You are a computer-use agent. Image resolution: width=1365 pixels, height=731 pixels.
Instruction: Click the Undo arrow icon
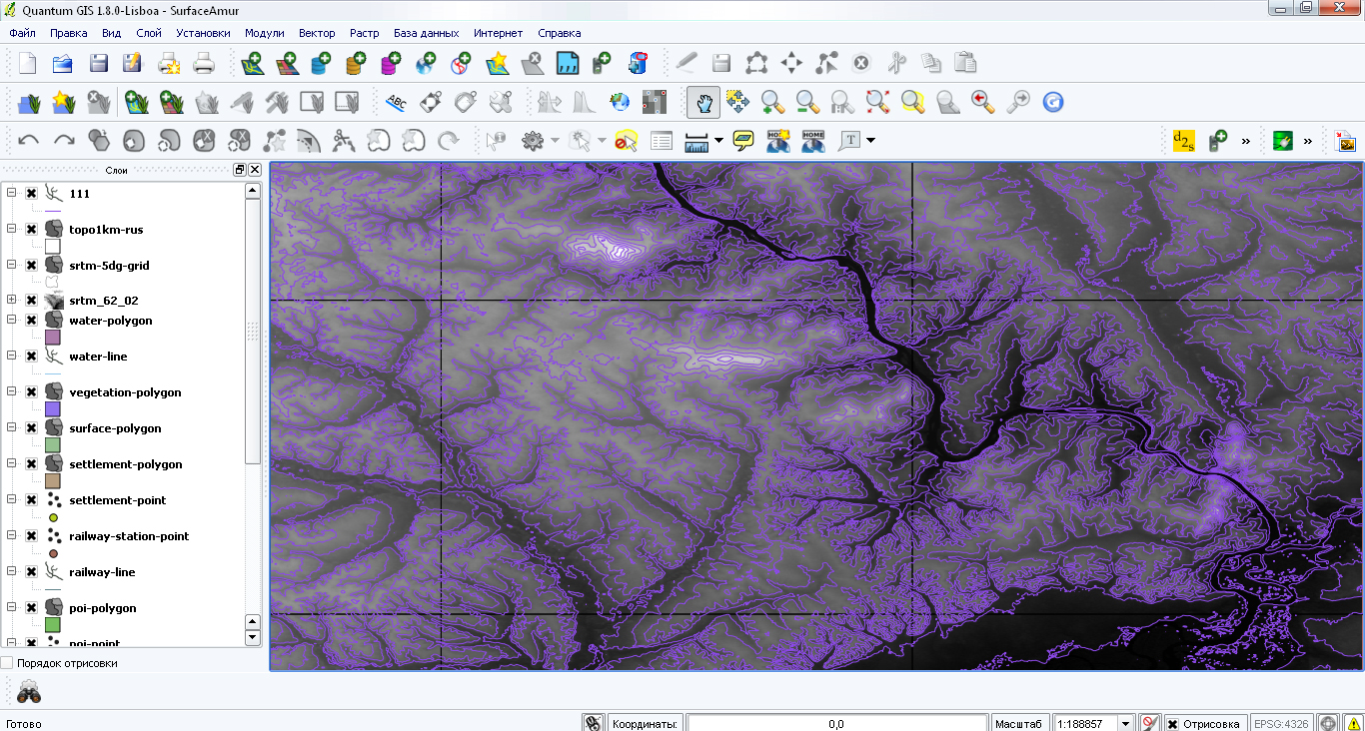coord(28,140)
